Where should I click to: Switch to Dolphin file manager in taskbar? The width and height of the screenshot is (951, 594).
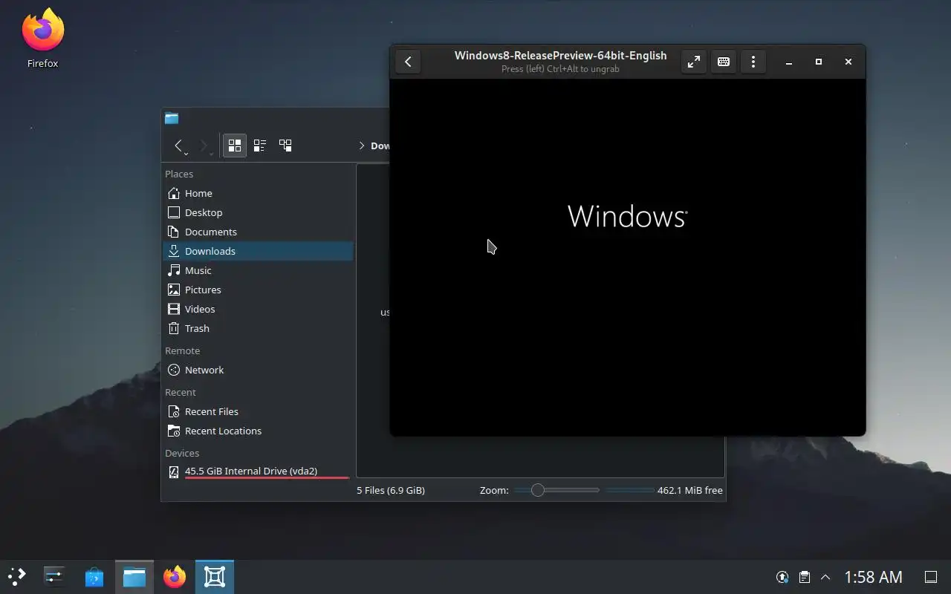pyautogui.click(x=134, y=577)
